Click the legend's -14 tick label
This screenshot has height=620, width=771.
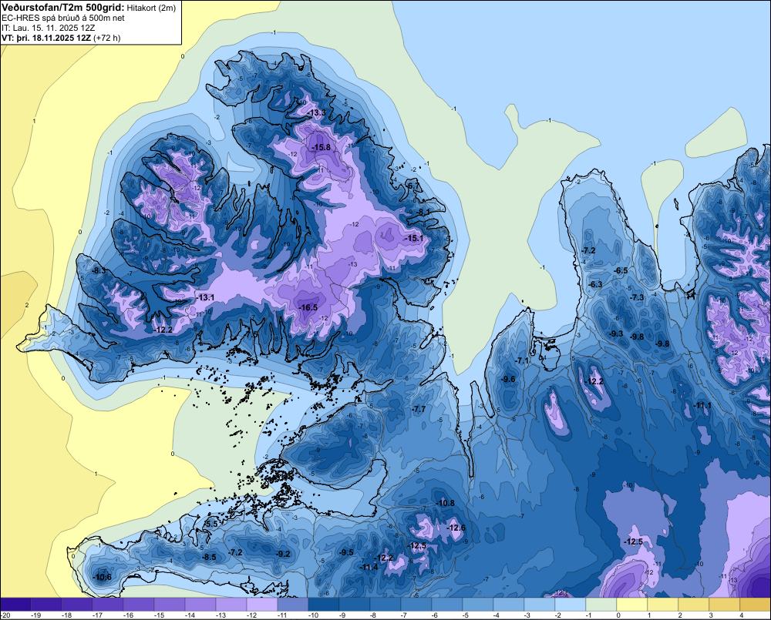(190, 615)
